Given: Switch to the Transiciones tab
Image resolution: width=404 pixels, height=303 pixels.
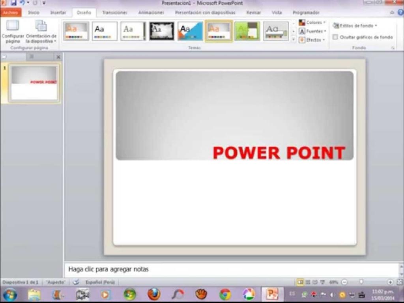Looking at the screenshot, I should [x=114, y=13].
